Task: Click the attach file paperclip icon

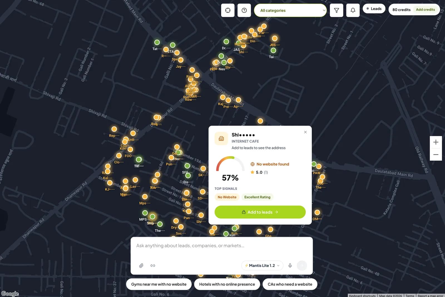Action: (x=141, y=266)
